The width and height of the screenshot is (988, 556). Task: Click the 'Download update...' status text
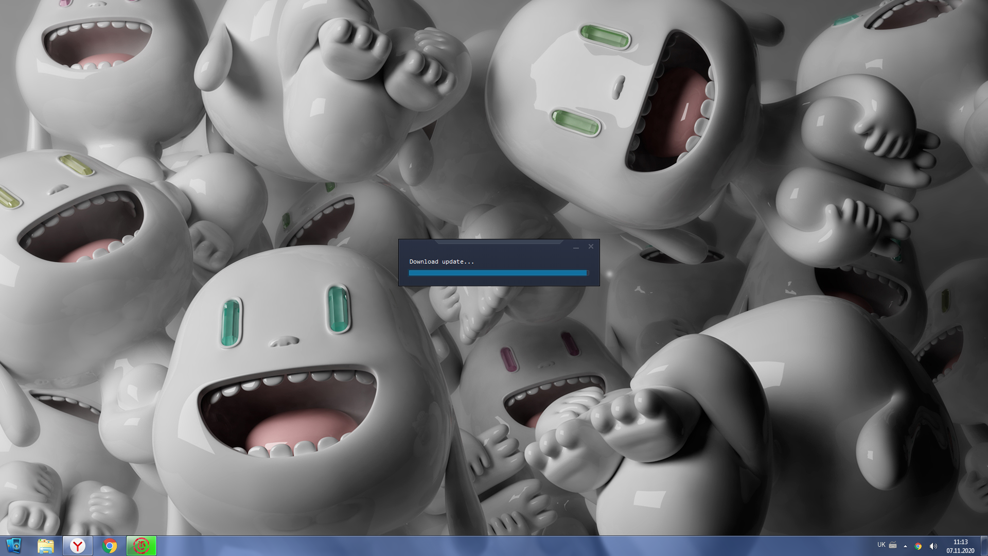pos(442,262)
